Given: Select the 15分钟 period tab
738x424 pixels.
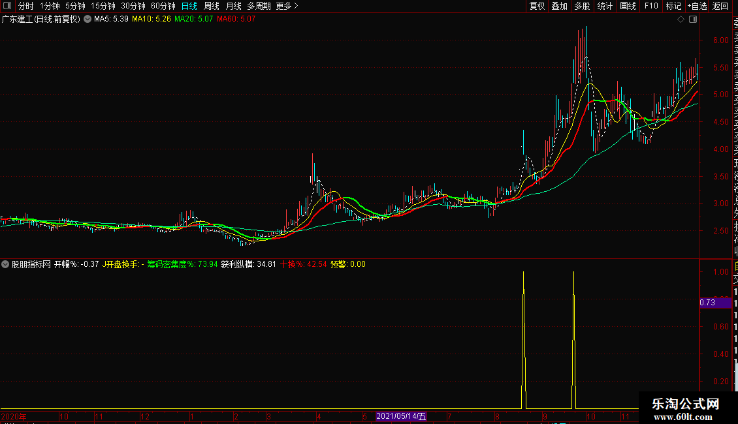Looking at the screenshot, I should 103,6.
